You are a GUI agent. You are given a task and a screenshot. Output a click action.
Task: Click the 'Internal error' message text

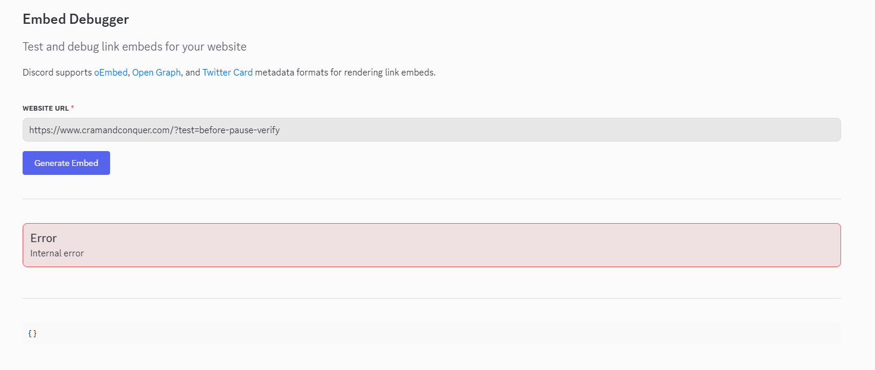57,253
